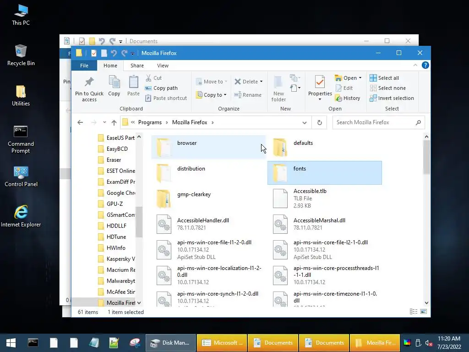This screenshot has height=352, width=469.
Task: Click the Rename command
Action: pos(248,95)
